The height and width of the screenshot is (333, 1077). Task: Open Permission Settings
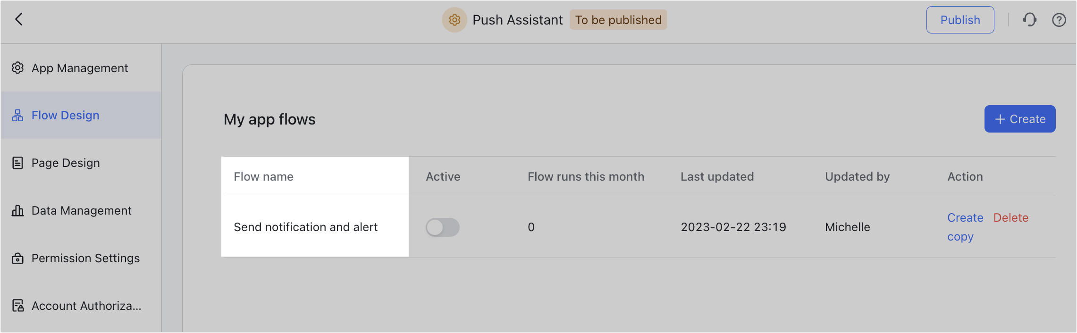[85, 258]
